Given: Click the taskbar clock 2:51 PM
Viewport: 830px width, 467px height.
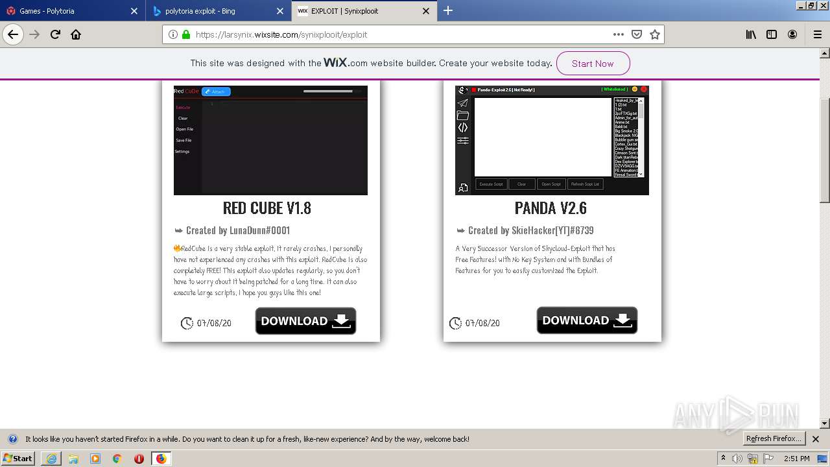Looking at the screenshot, I should point(796,459).
